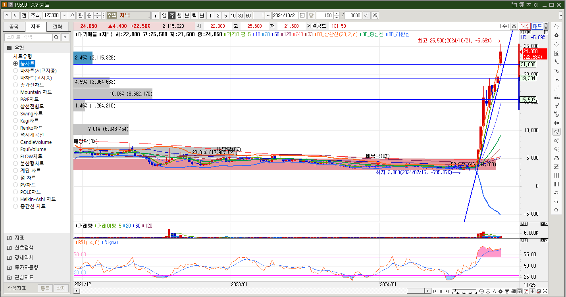This screenshot has height=297, width=566.
Task: Click the fullscreen chart icon in the bottom bar
Action: point(545,291)
